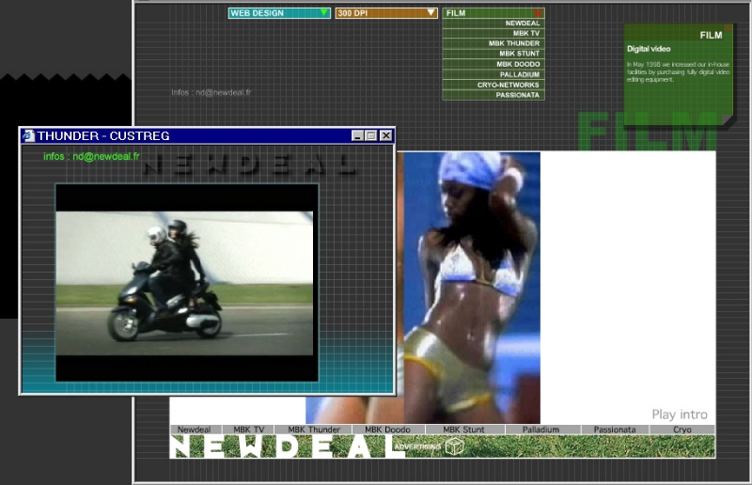Image resolution: width=752 pixels, height=485 pixels.
Task: Maximize the THUNDER - CUSTREG window
Action: point(370,135)
